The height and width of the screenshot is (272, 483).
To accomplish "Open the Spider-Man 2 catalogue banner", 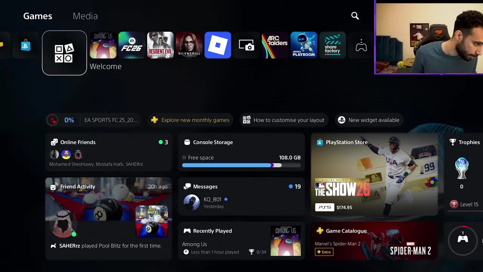I will tap(374, 241).
